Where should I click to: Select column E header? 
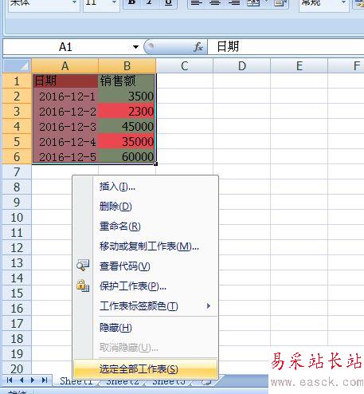pyautogui.click(x=299, y=66)
